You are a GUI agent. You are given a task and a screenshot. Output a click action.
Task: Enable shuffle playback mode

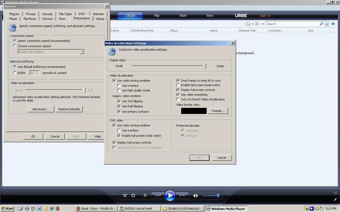click(x=125, y=196)
